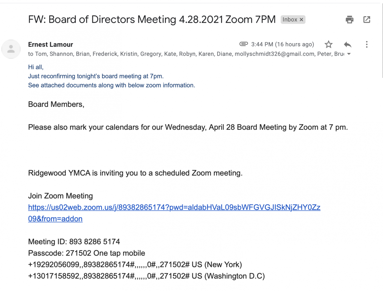Open the Zoom meeting join link

(x=174, y=207)
